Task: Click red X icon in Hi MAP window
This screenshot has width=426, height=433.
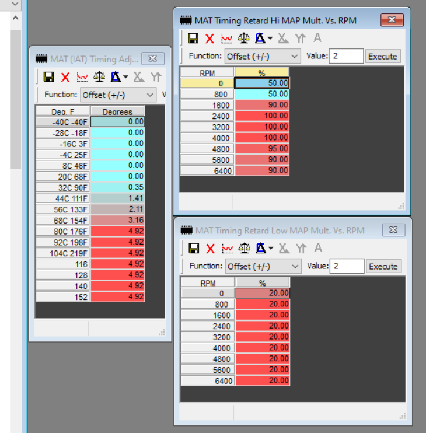Action: [209, 39]
